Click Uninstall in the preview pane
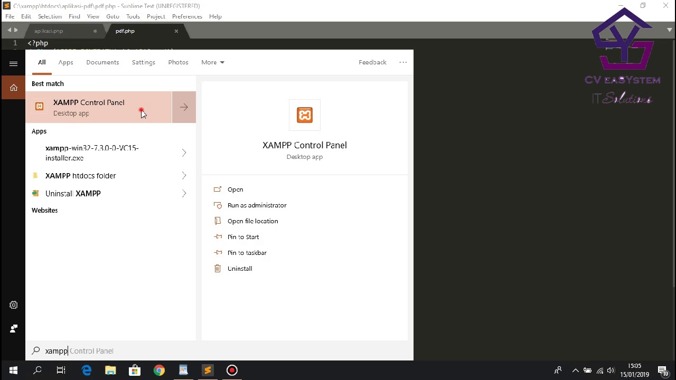Screen dimensions: 676x380 [x=240, y=269]
